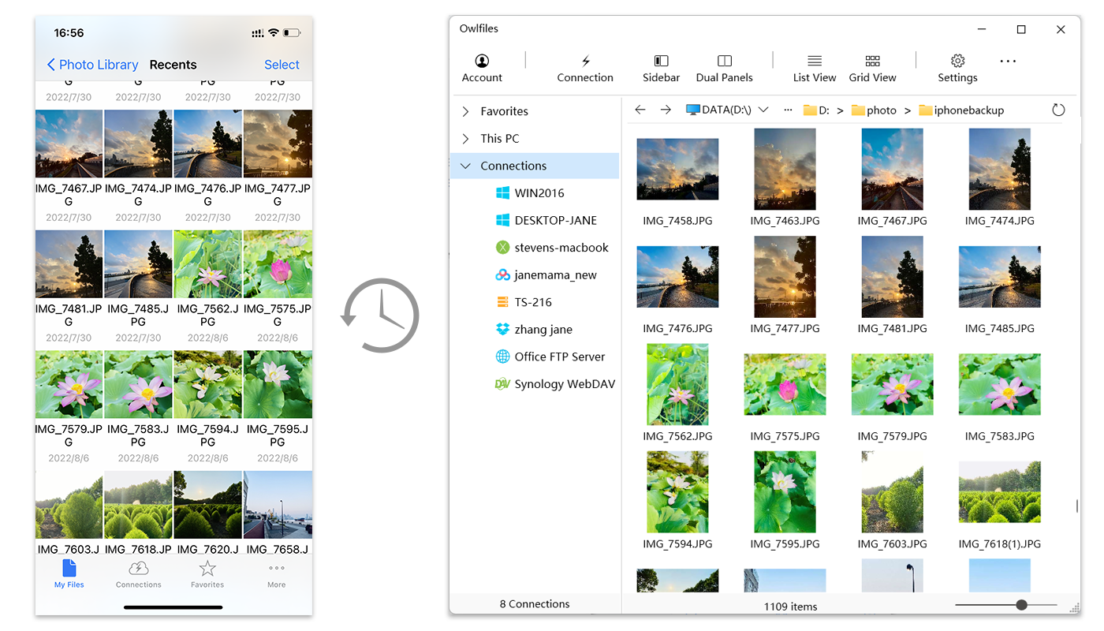Screen dimensions: 1104x631
Task: Adjust the thumbnail size slider
Action: [x=1021, y=605]
